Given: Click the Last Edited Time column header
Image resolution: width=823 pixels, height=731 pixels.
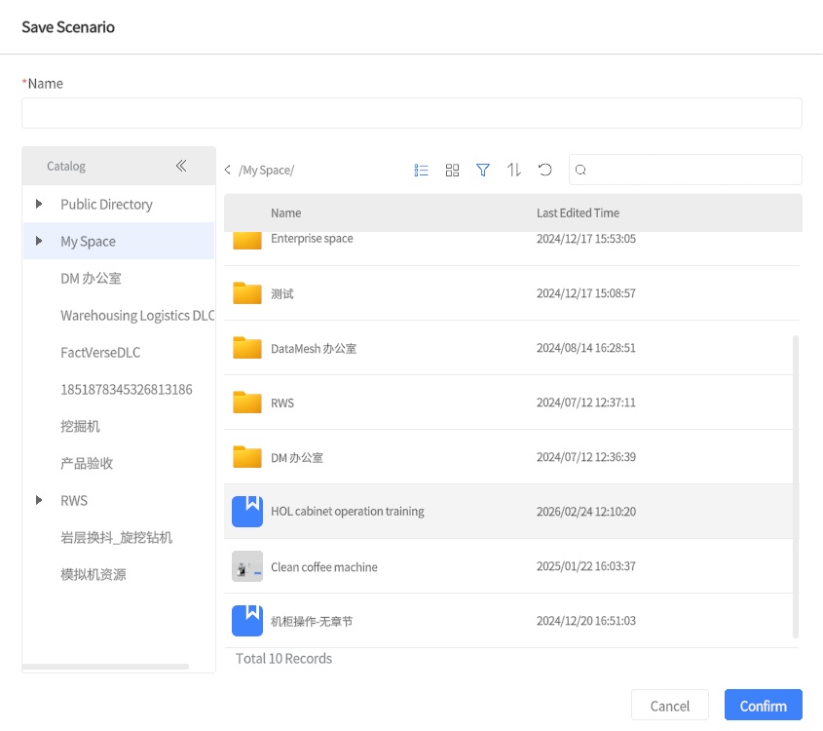Looking at the screenshot, I should pyautogui.click(x=578, y=212).
